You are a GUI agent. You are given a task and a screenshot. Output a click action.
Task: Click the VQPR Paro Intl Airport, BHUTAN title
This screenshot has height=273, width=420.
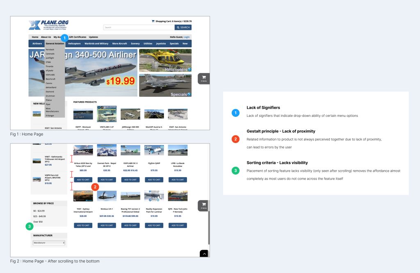[52, 178]
